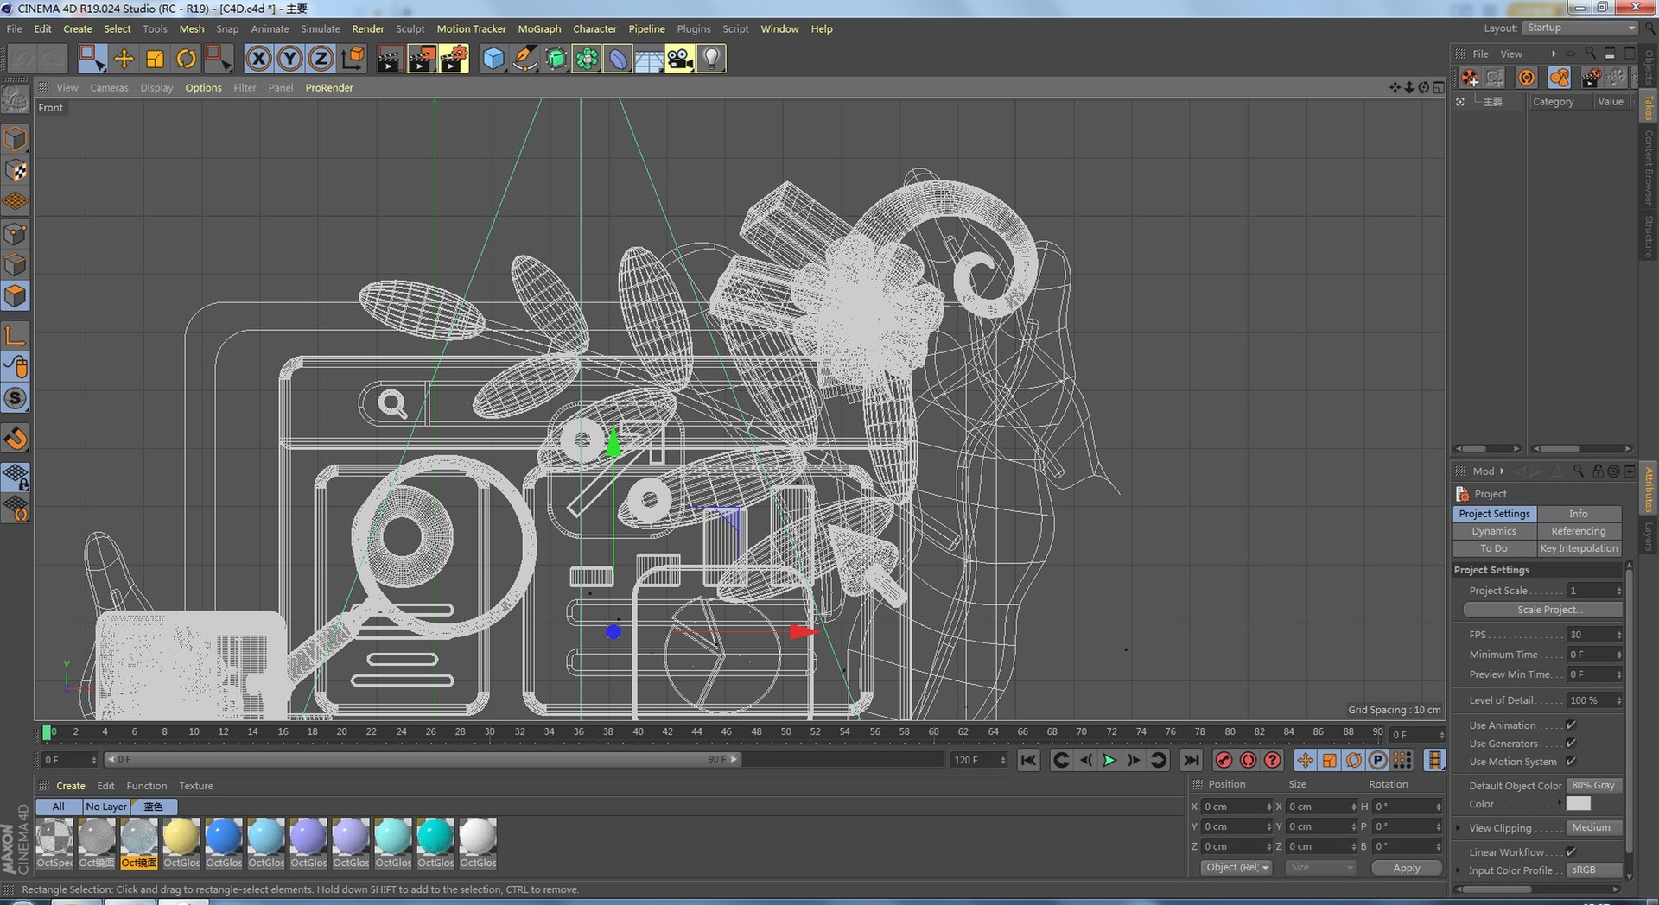Toggle the Z axis lock

pos(321,59)
